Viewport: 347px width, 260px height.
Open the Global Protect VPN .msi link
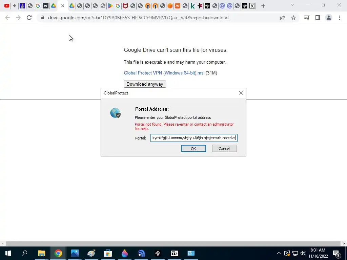click(x=164, y=73)
